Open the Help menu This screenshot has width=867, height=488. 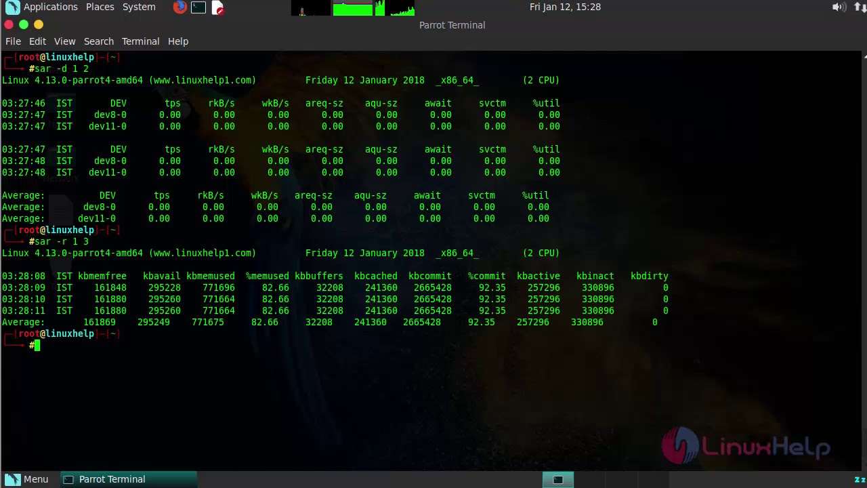coord(178,41)
